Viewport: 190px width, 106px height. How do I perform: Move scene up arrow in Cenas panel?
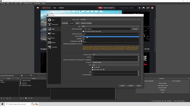7,98
